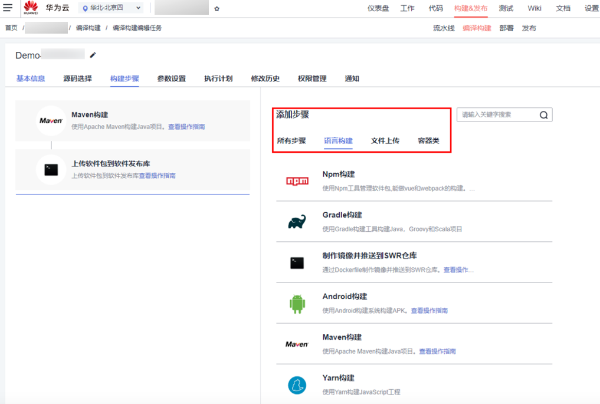Select 所有步骤 step filter tab
Viewport: 600px width, 404px height.
click(291, 140)
